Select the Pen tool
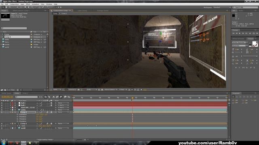259x145 pixels. point(29,7)
